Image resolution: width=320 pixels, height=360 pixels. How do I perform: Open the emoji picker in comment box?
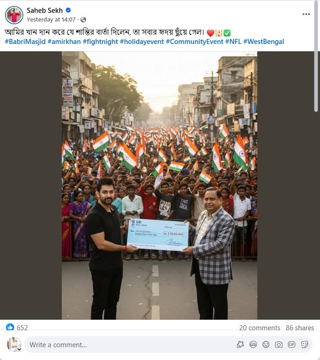pyautogui.click(x=266, y=344)
